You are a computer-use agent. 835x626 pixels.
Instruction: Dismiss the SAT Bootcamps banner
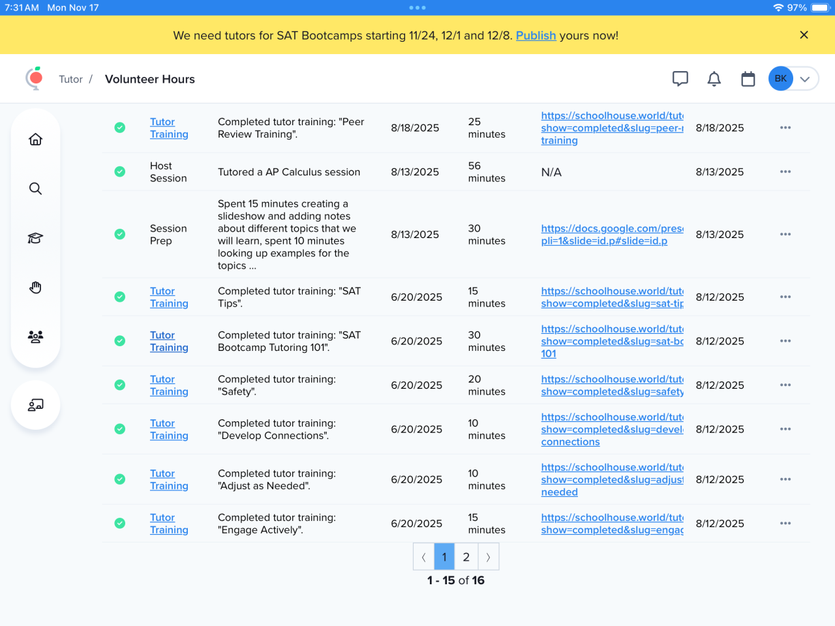click(x=804, y=35)
